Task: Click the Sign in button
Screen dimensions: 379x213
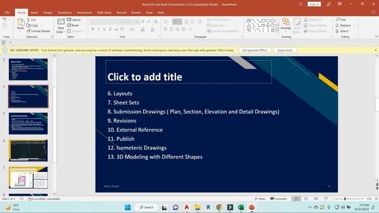Action: coord(314,4)
